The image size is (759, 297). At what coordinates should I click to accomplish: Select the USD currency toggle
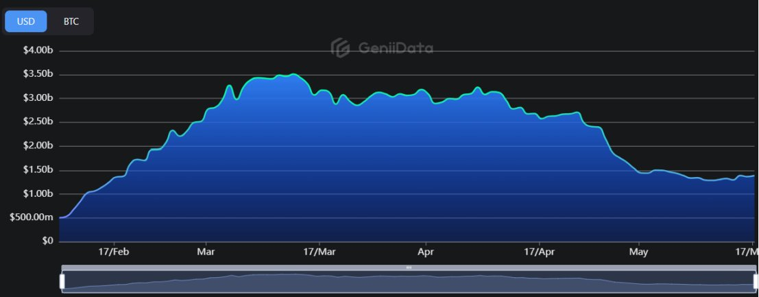point(26,21)
